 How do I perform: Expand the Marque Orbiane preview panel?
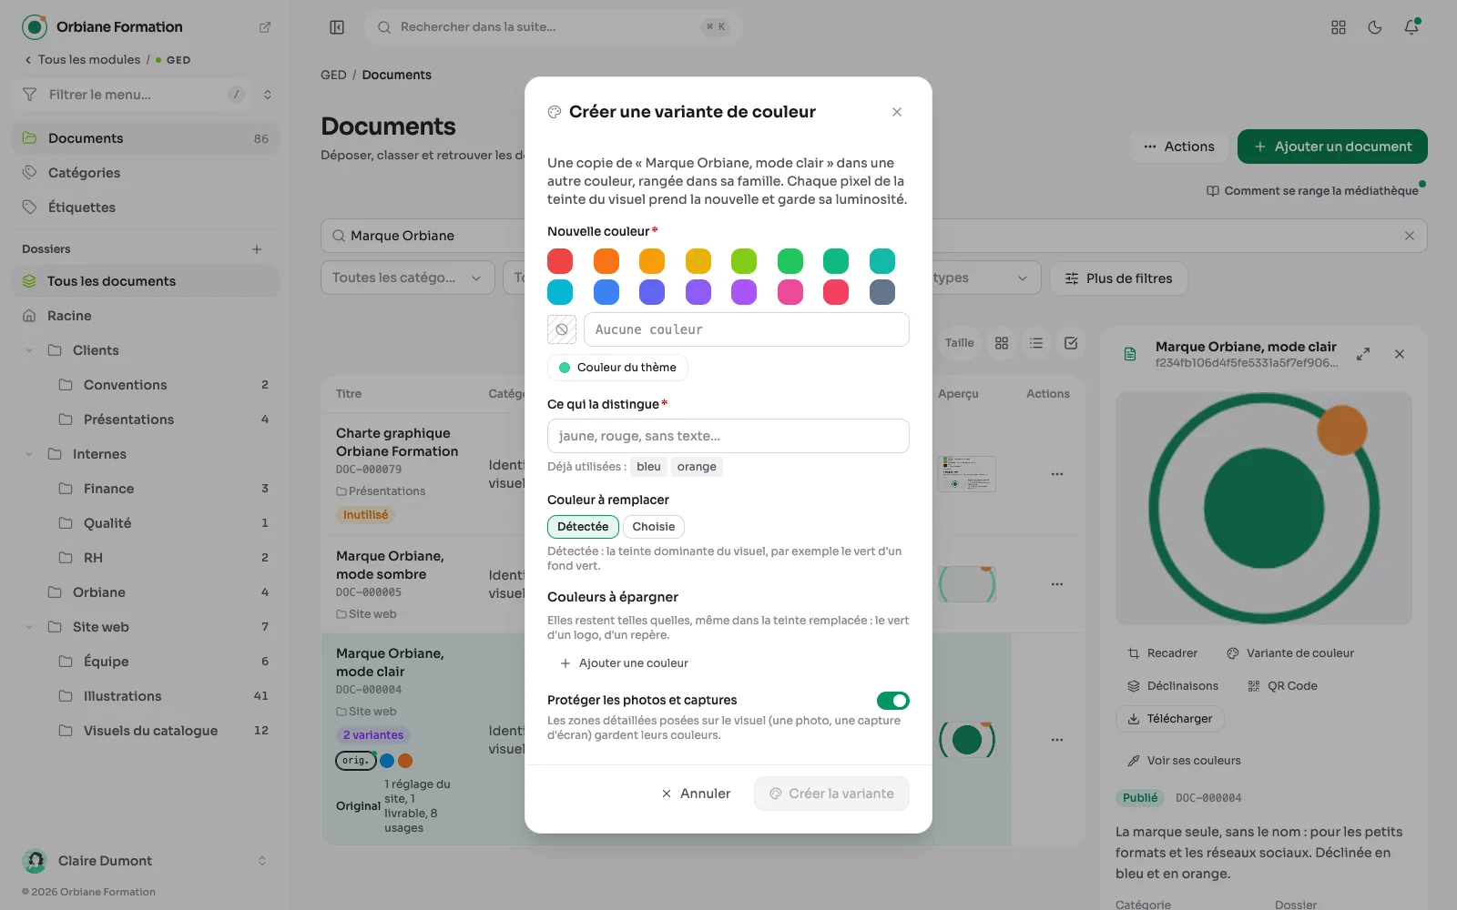pos(1363,354)
